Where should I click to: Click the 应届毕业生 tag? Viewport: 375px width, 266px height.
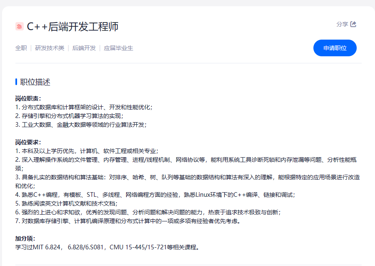[x=118, y=48]
